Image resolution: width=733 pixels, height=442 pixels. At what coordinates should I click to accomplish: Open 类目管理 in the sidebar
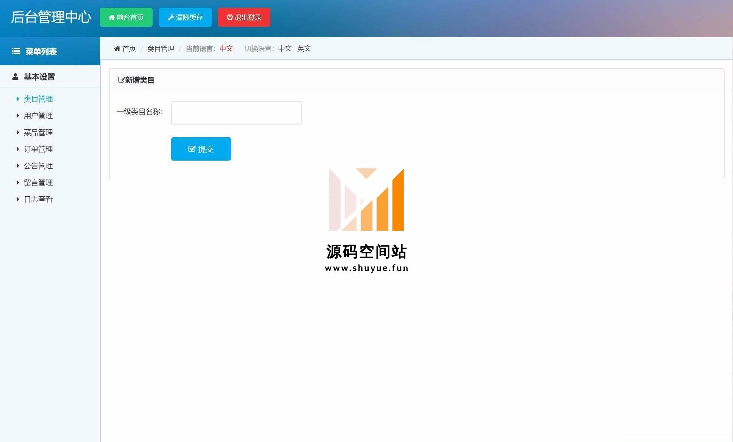38,99
